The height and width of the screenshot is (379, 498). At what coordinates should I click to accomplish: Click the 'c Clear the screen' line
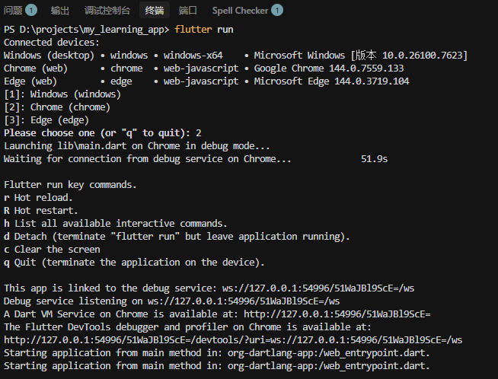52,250
